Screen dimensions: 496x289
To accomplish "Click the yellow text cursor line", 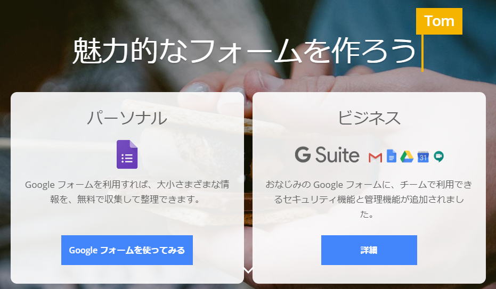I will (422, 53).
